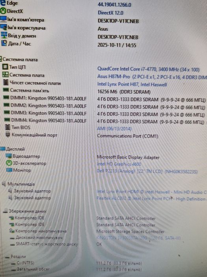The width and height of the screenshot is (207, 277).
Task: Select the Мультимедіа section header
Action: (21, 184)
